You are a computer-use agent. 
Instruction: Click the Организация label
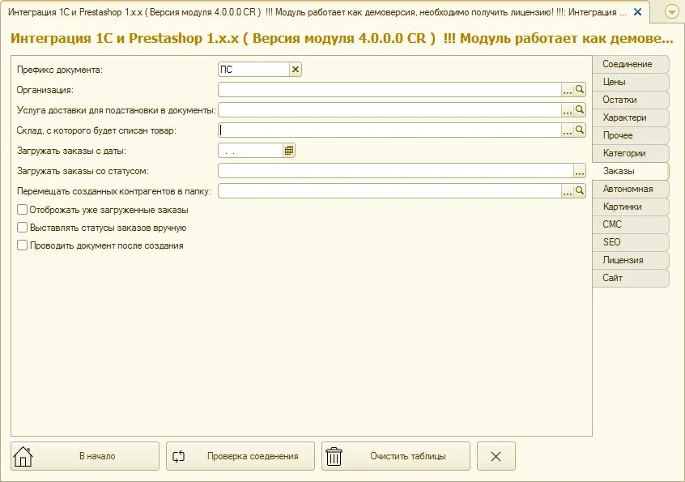[45, 90]
